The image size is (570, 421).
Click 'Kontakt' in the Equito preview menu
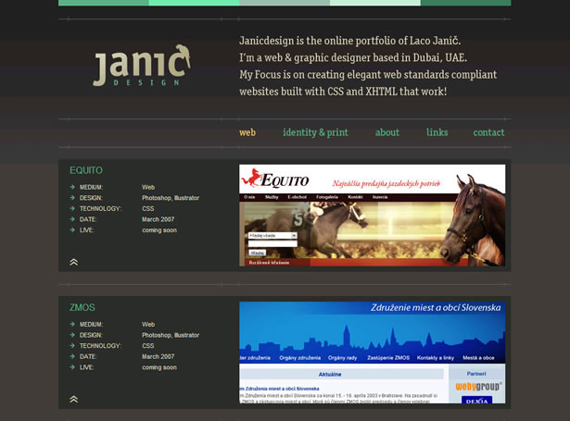(x=355, y=197)
